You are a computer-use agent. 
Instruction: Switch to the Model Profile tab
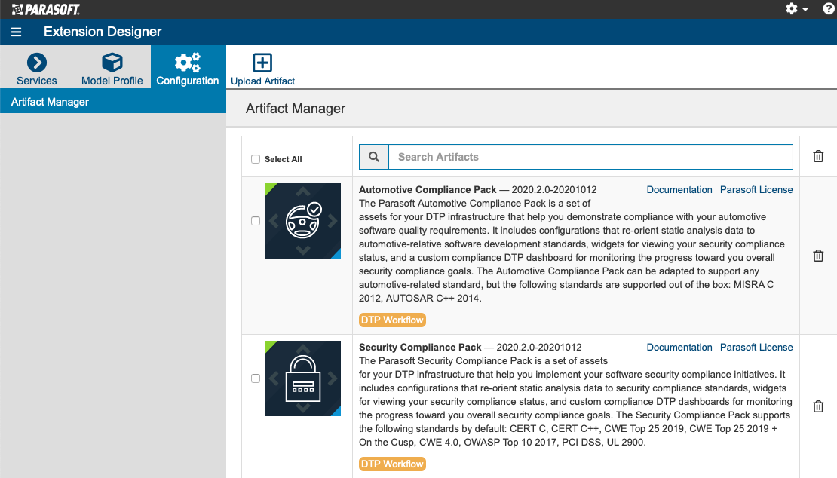click(x=112, y=69)
